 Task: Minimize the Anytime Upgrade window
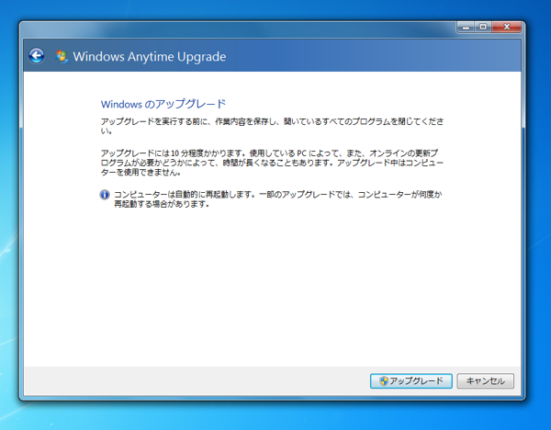466,27
